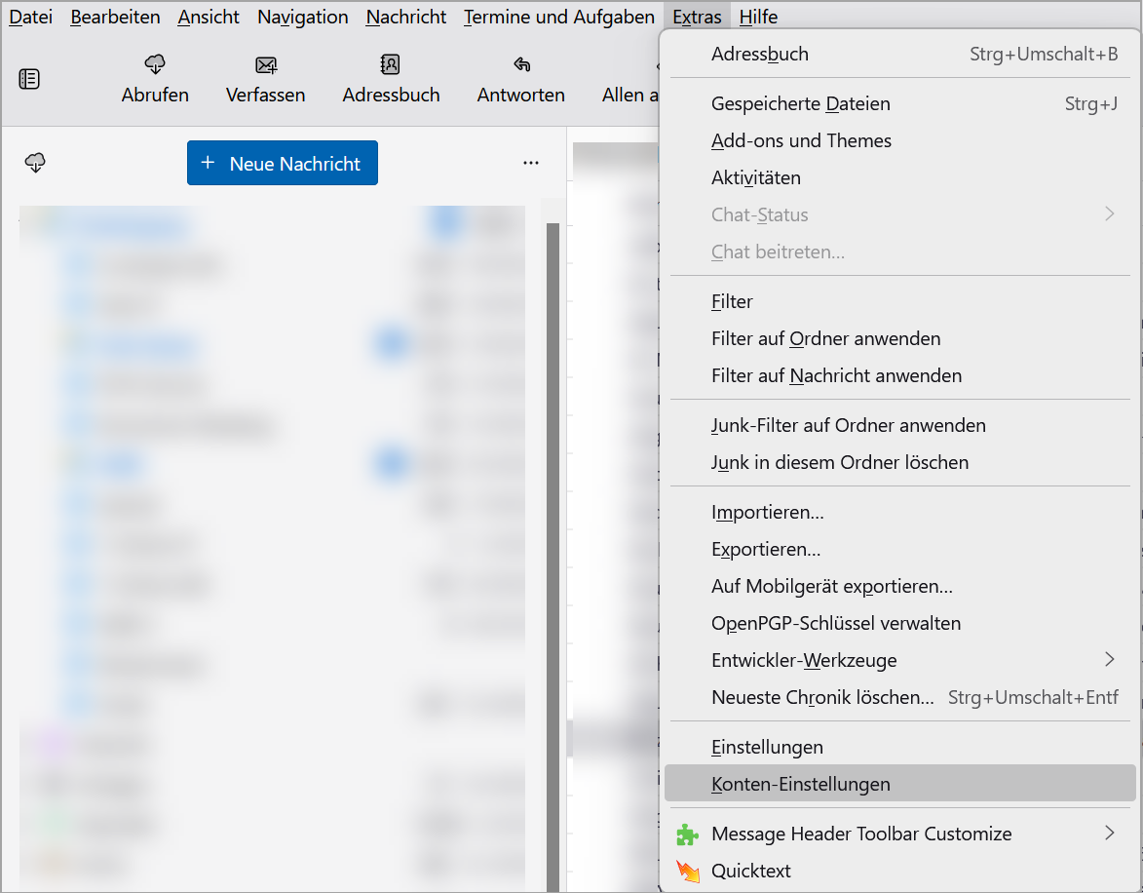Click the Quicktext add-on icon
The height and width of the screenshot is (893, 1143).
point(688,871)
